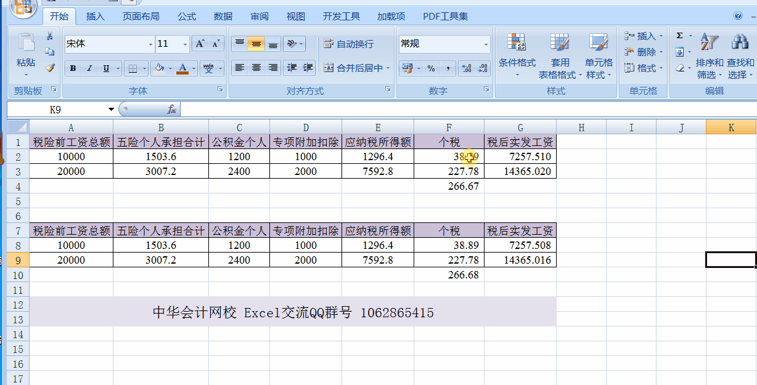Switch to the 公式 tab
Screen dimensions: 757x385
tap(187, 17)
